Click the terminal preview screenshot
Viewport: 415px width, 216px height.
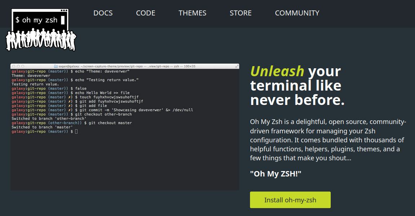(x=125, y=127)
